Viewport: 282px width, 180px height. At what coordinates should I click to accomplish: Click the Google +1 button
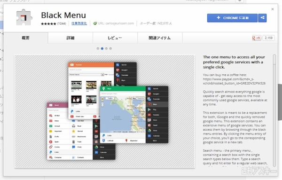[257, 38]
